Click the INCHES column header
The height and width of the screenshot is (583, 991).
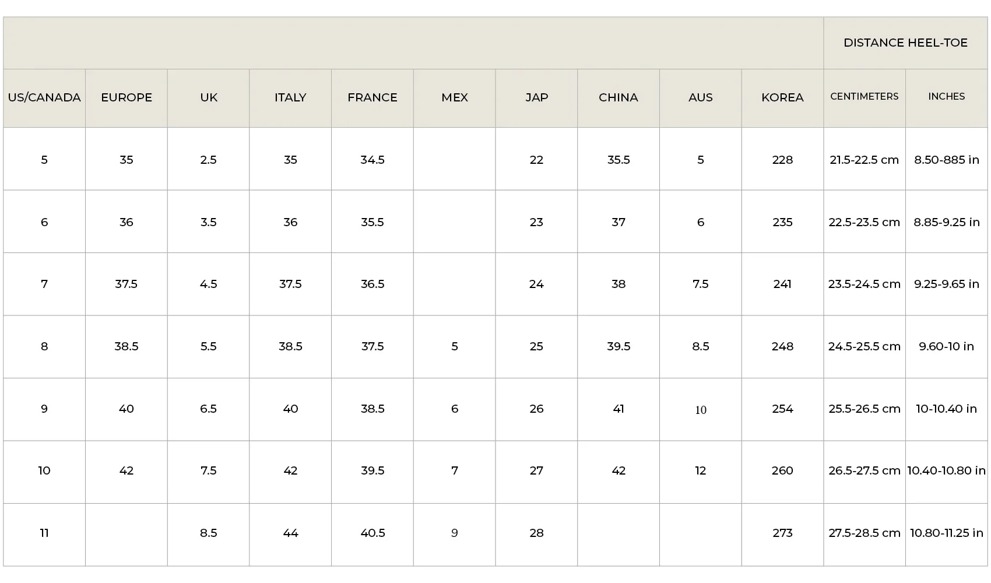pyautogui.click(x=947, y=98)
